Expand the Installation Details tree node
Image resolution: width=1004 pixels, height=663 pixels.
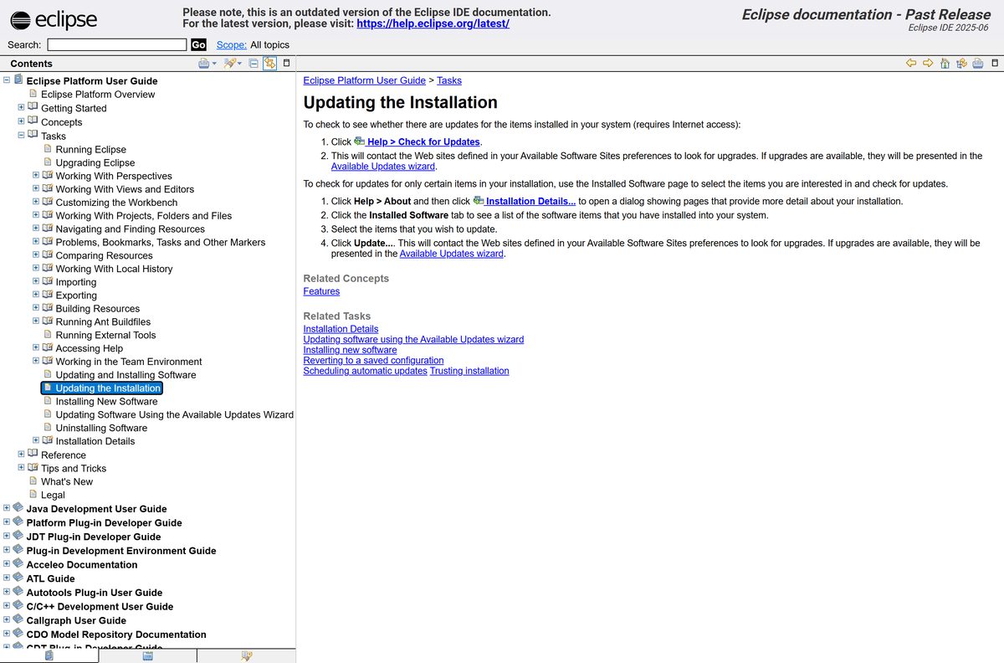point(36,440)
